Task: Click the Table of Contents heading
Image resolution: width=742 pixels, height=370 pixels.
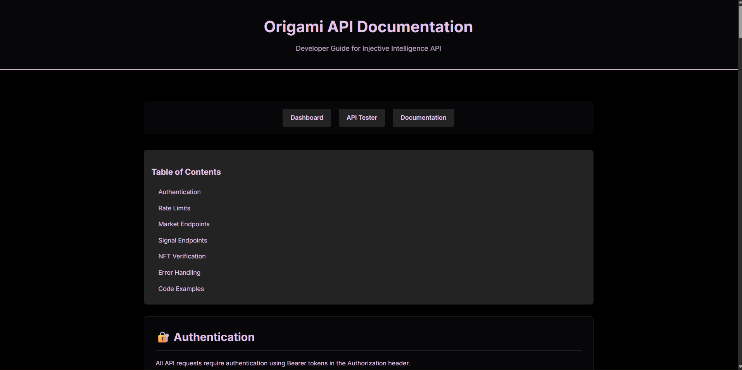Action: coord(186,172)
